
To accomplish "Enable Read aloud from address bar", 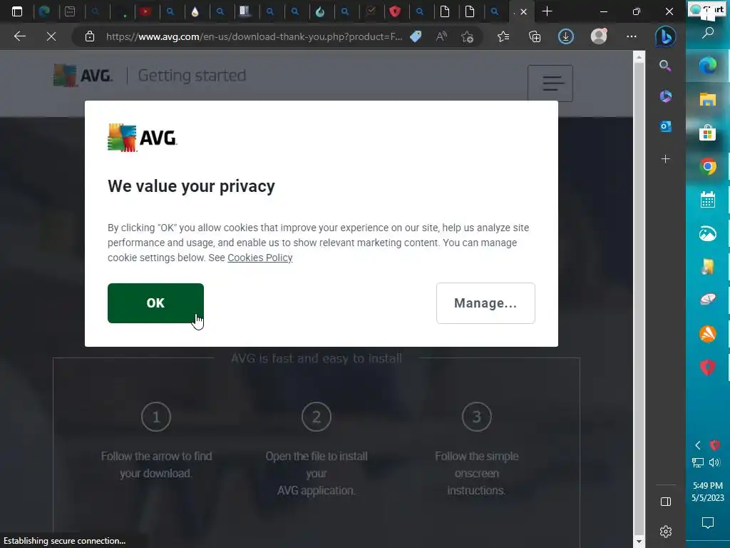I will pos(441,36).
